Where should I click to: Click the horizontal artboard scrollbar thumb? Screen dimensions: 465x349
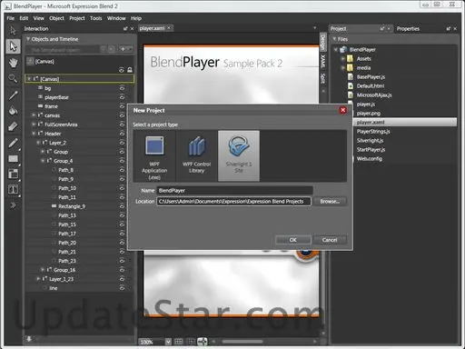coord(242,342)
